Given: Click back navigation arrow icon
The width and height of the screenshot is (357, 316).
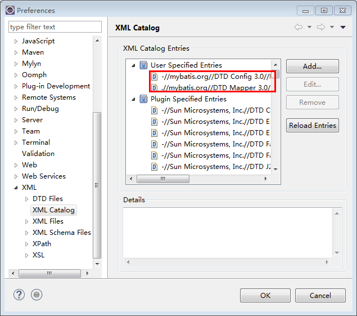Looking at the screenshot, I should (299, 27).
